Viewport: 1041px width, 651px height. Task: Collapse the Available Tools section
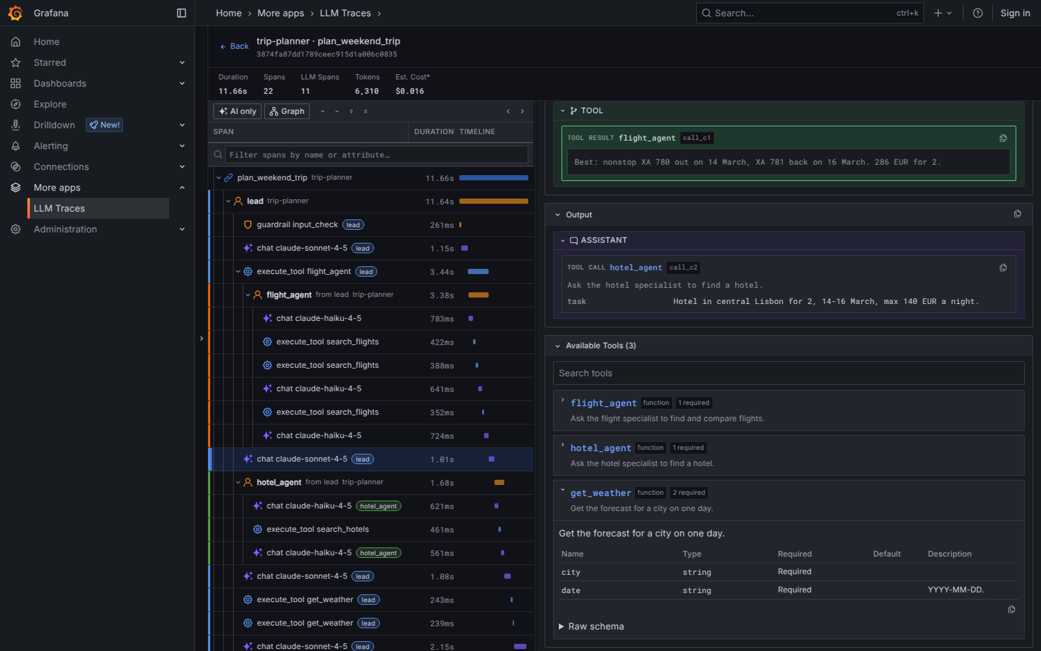558,346
